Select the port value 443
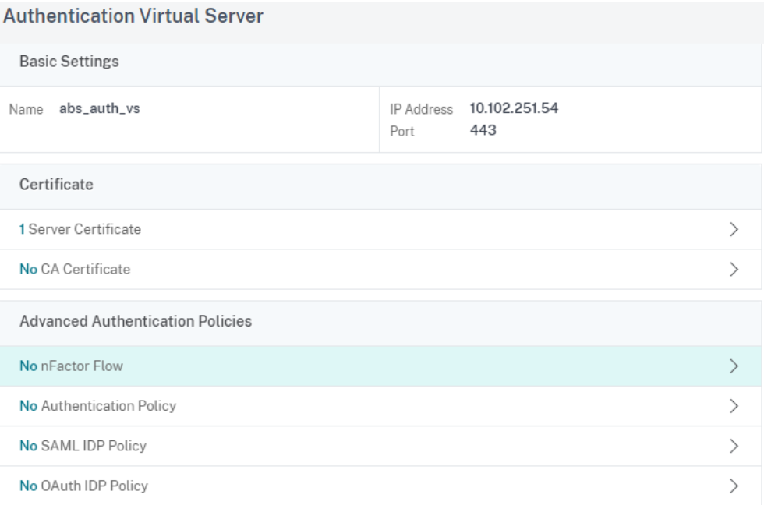 tap(483, 130)
